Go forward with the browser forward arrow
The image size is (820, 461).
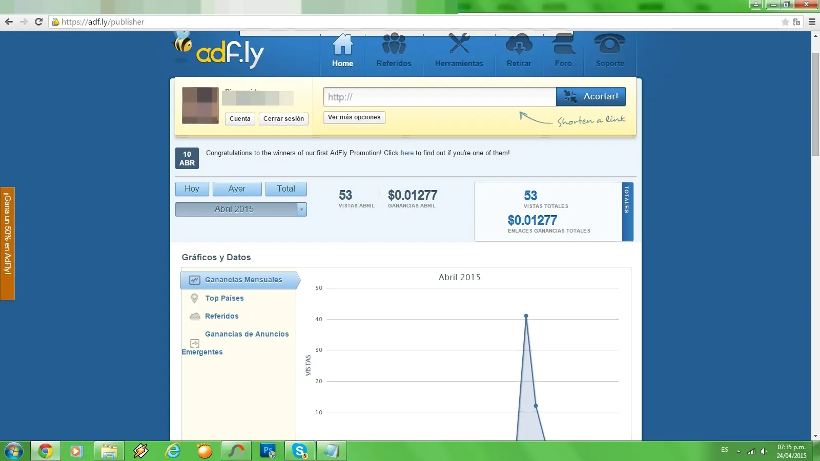coord(24,22)
